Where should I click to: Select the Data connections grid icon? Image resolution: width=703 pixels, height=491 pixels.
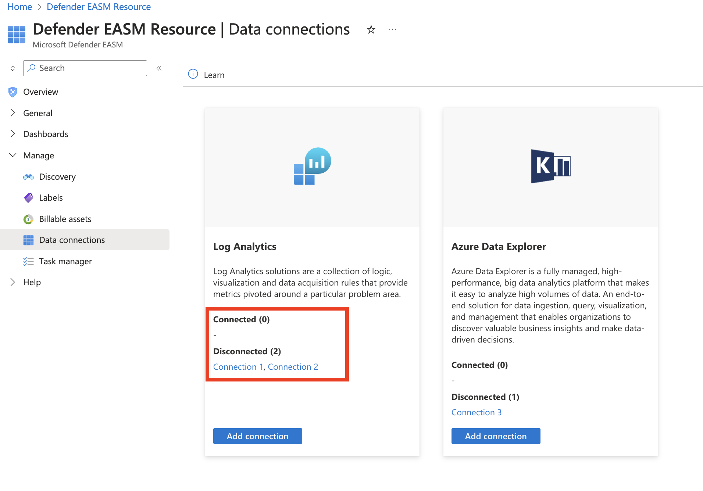pos(28,240)
